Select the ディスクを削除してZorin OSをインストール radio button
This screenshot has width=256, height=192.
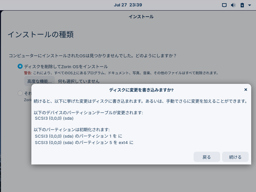[20, 66]
